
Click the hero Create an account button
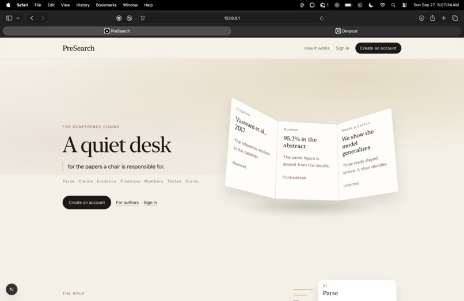87,203
